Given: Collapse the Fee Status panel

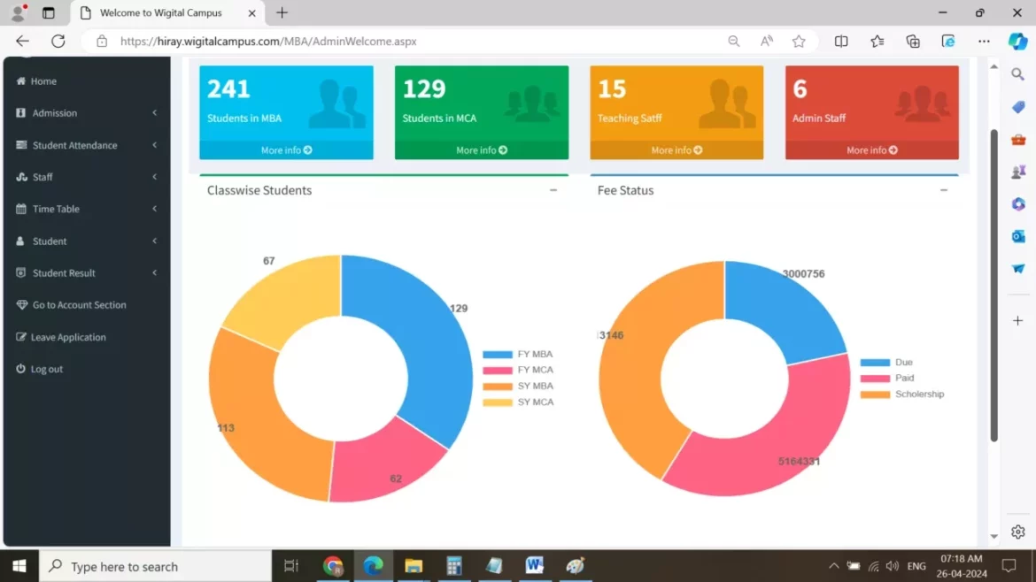Looking at the screenshot, I should (944, 189).
